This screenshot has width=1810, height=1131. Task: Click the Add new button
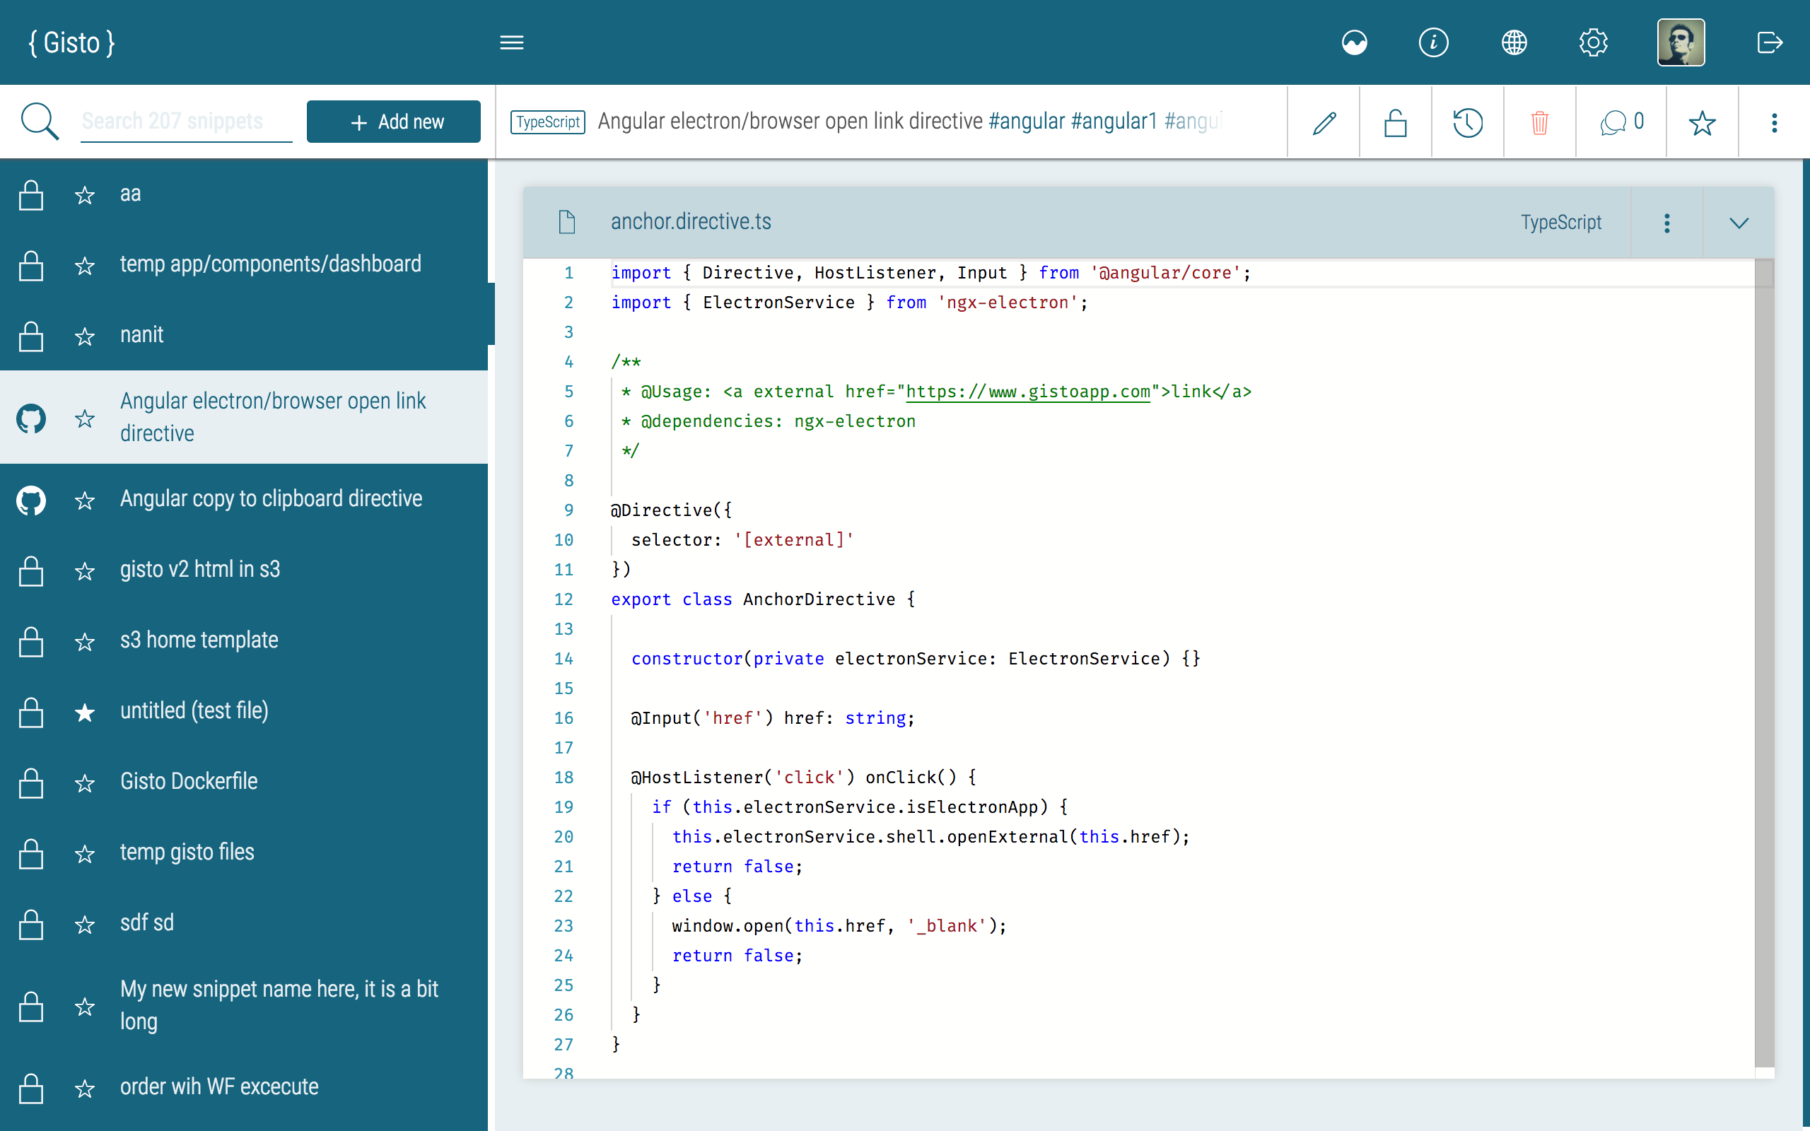point(393,122)
